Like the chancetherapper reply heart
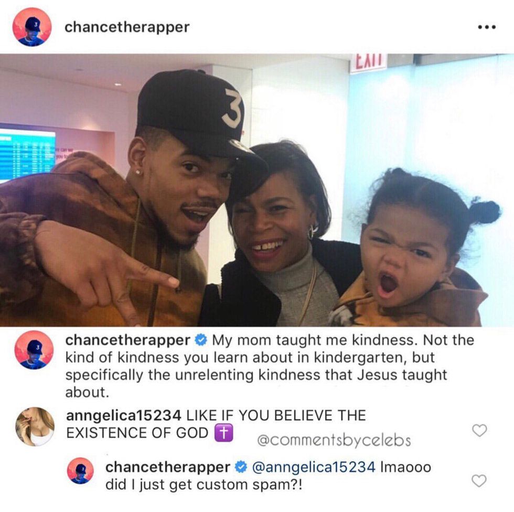This screenshot has width=514, height=512. click(479, 481)
